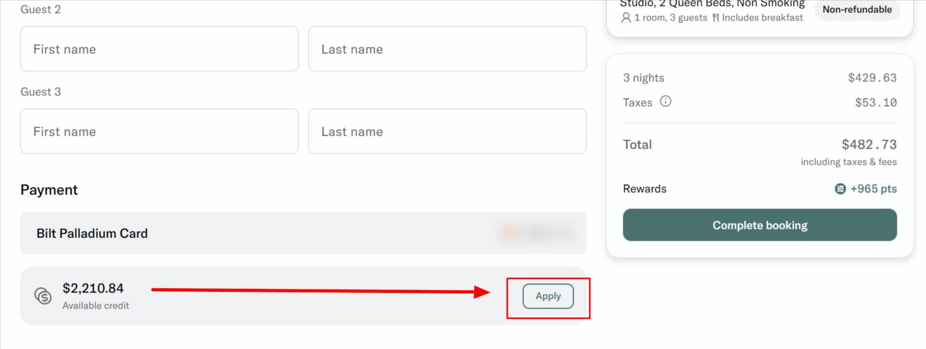Focus Guest 2 Last name field
Image resolution: width=926 pixels, height=349 pixels.
pyautogui.click(x=447, y=49)
